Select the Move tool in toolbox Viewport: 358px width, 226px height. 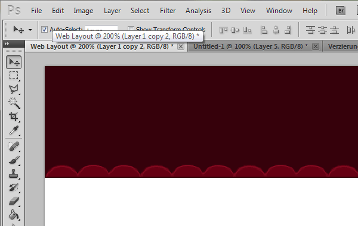[x=14, y=62]
